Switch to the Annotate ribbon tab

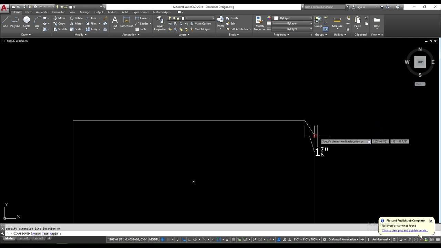pyautogui.click(x=42, y=12)
